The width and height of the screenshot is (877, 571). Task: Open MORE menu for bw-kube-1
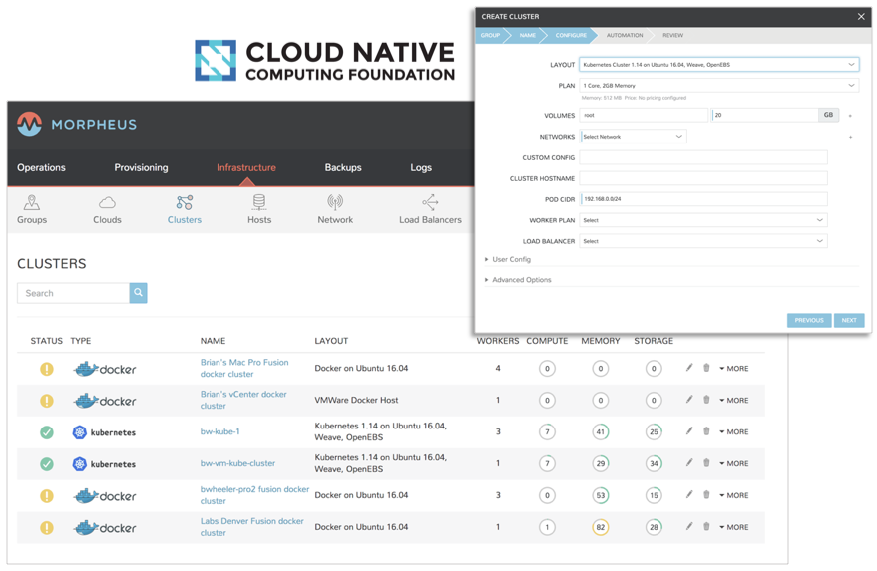733,431
